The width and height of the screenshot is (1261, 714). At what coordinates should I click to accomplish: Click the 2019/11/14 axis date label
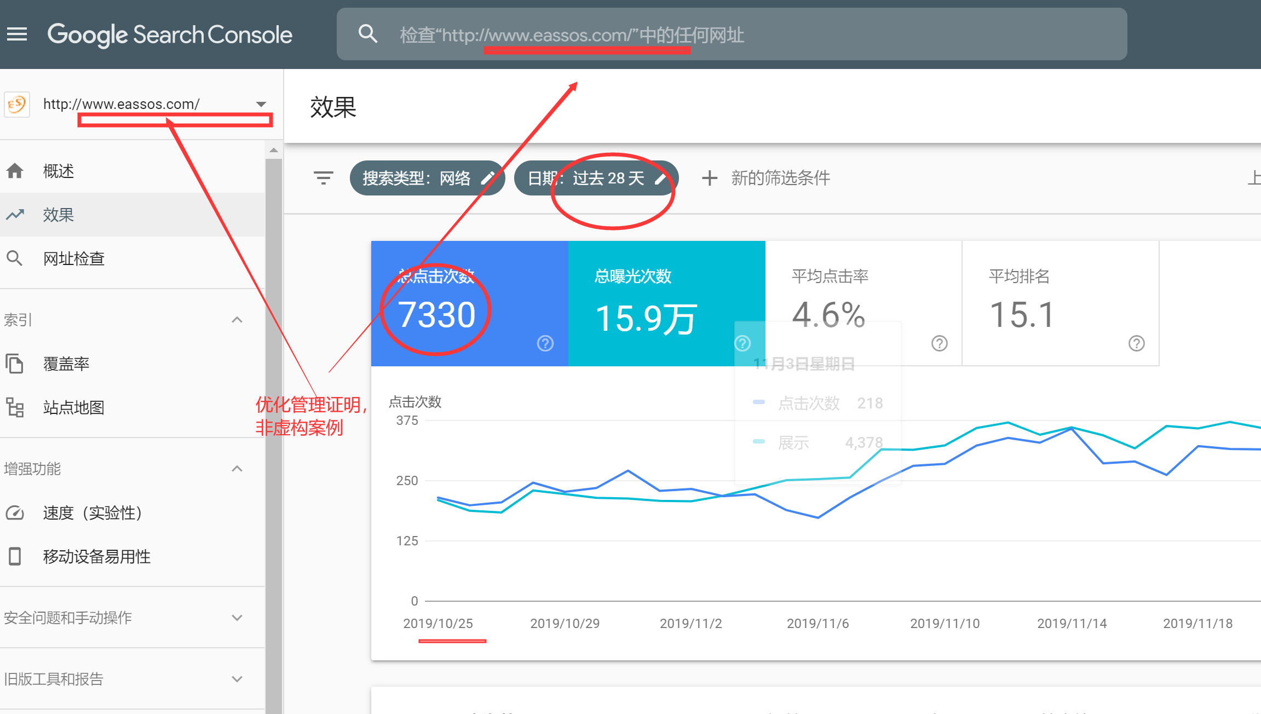coord(1072,624)
